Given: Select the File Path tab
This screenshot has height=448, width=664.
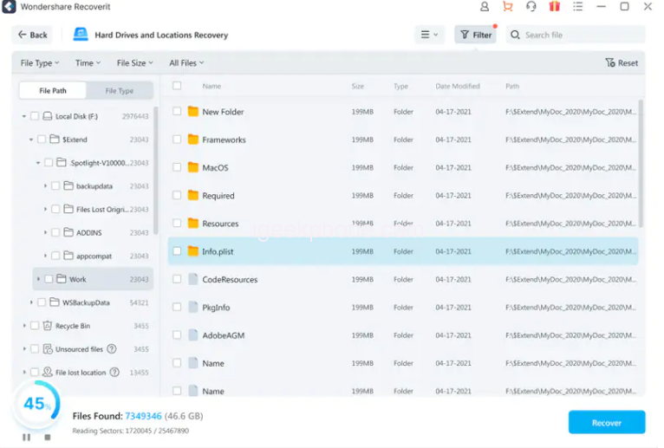Looking at the screenshot, I should pos(53,90).
